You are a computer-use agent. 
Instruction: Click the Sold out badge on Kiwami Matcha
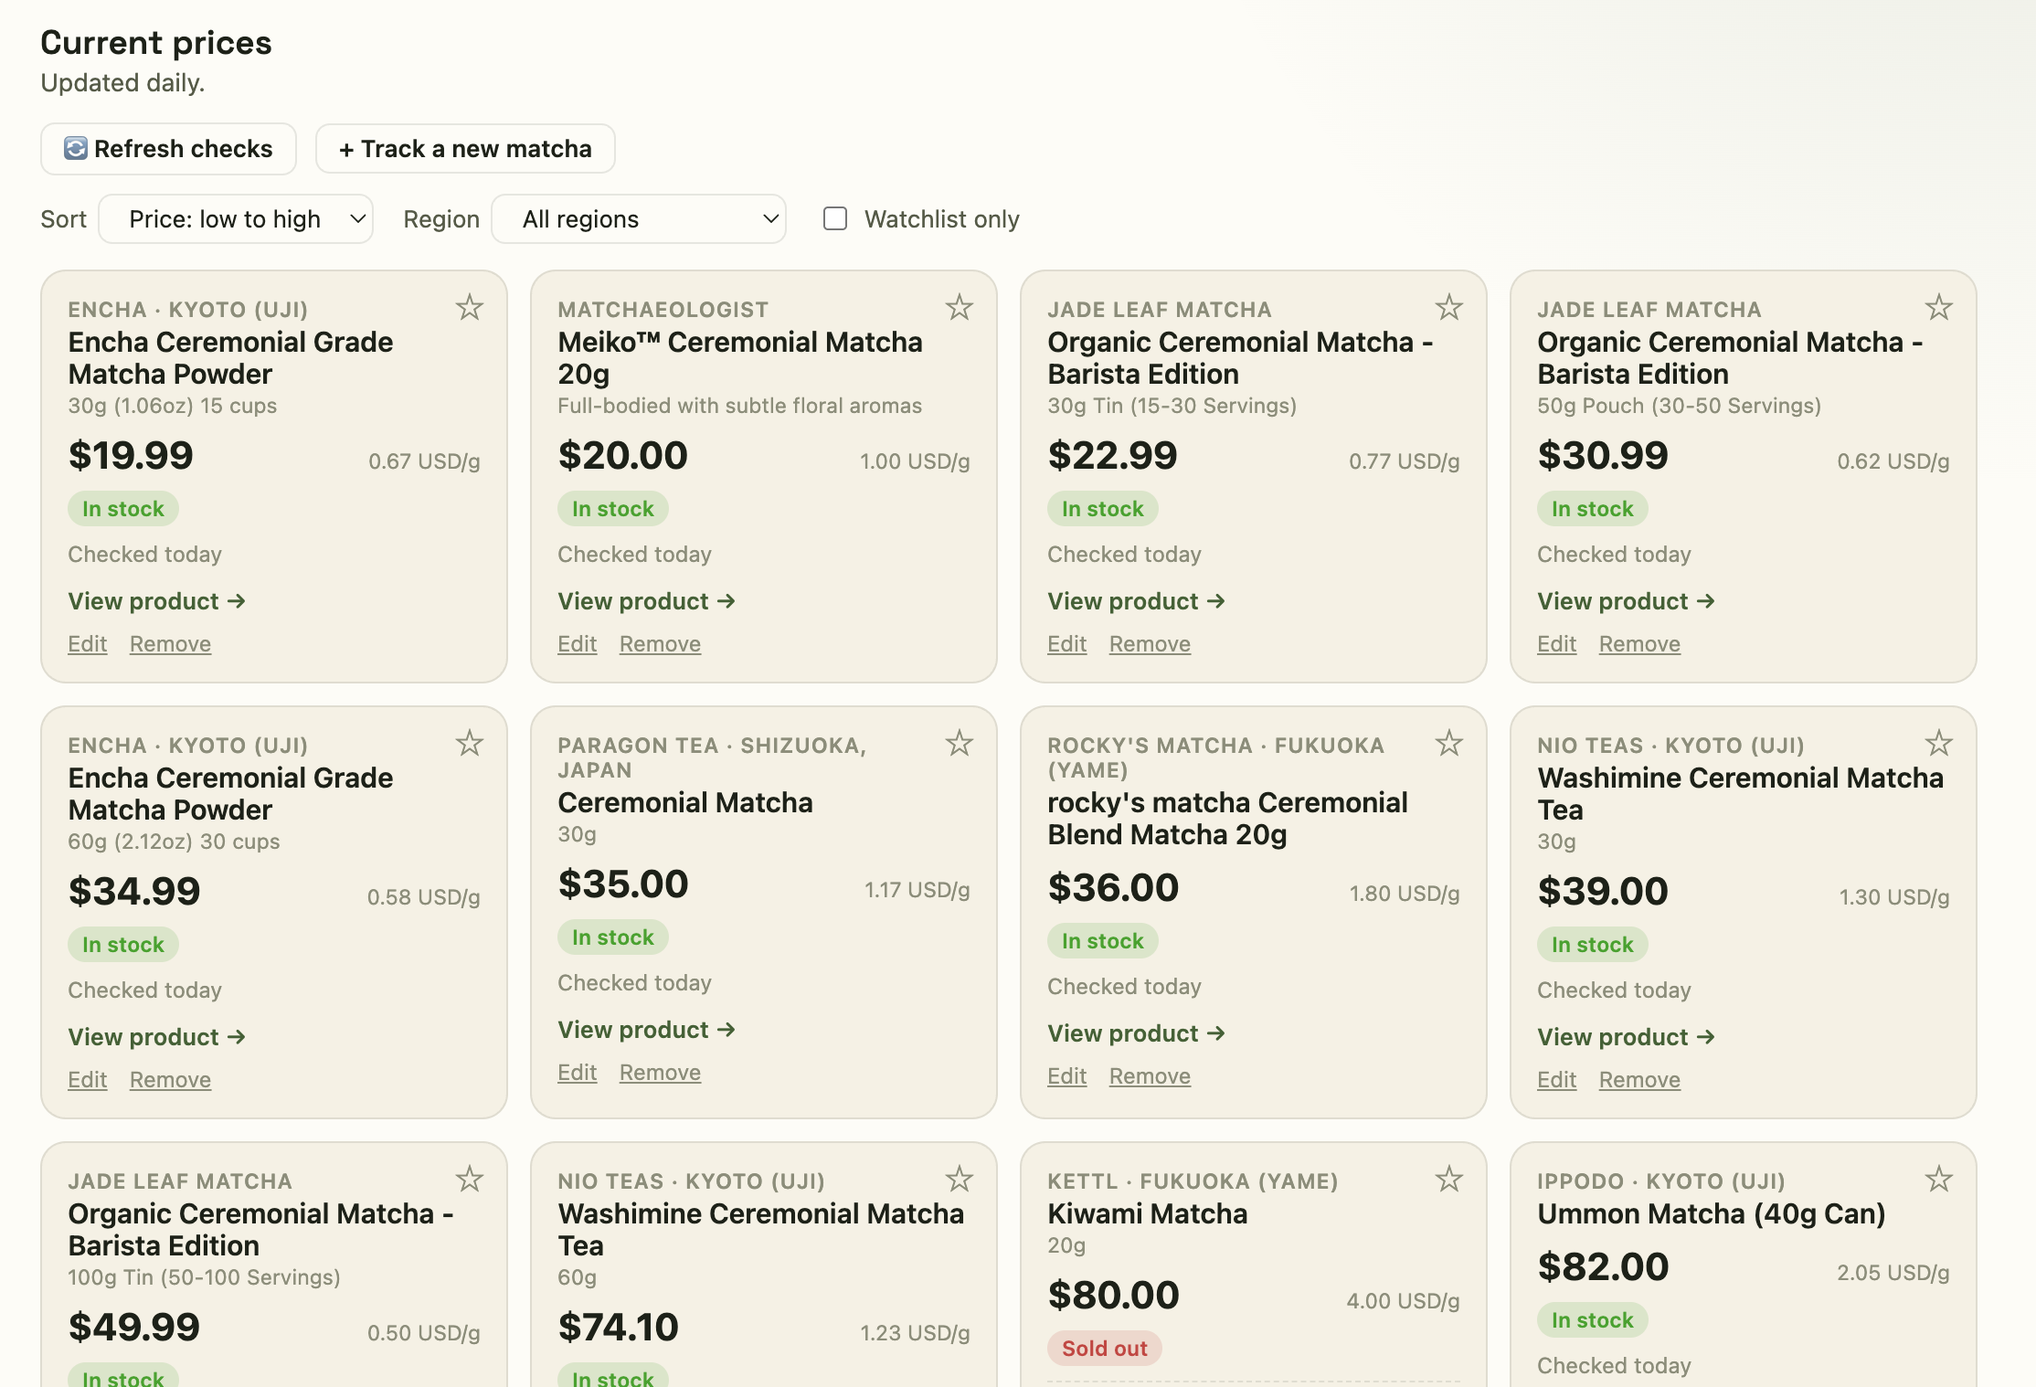[1104, 1349]
